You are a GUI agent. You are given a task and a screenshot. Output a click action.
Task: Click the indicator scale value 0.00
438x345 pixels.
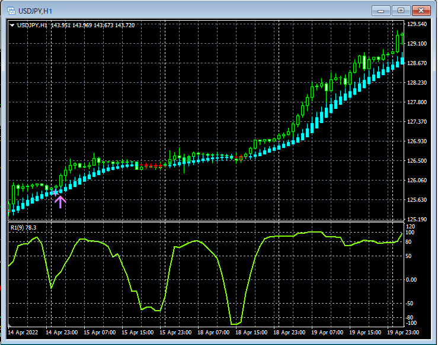[x=411, y=280]
